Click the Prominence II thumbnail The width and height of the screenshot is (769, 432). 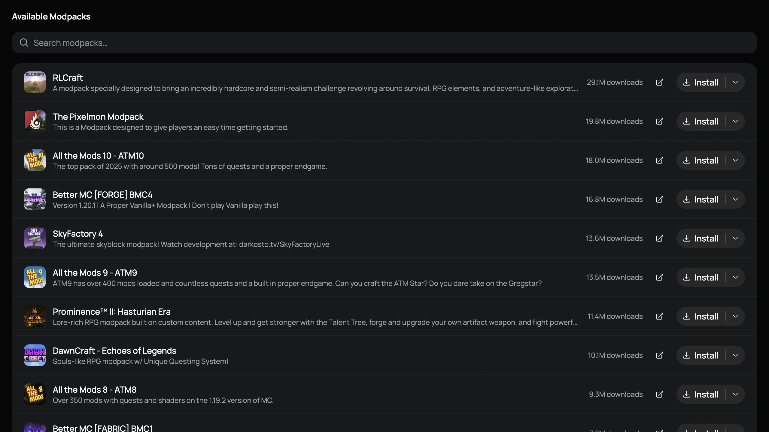point(35,316)
